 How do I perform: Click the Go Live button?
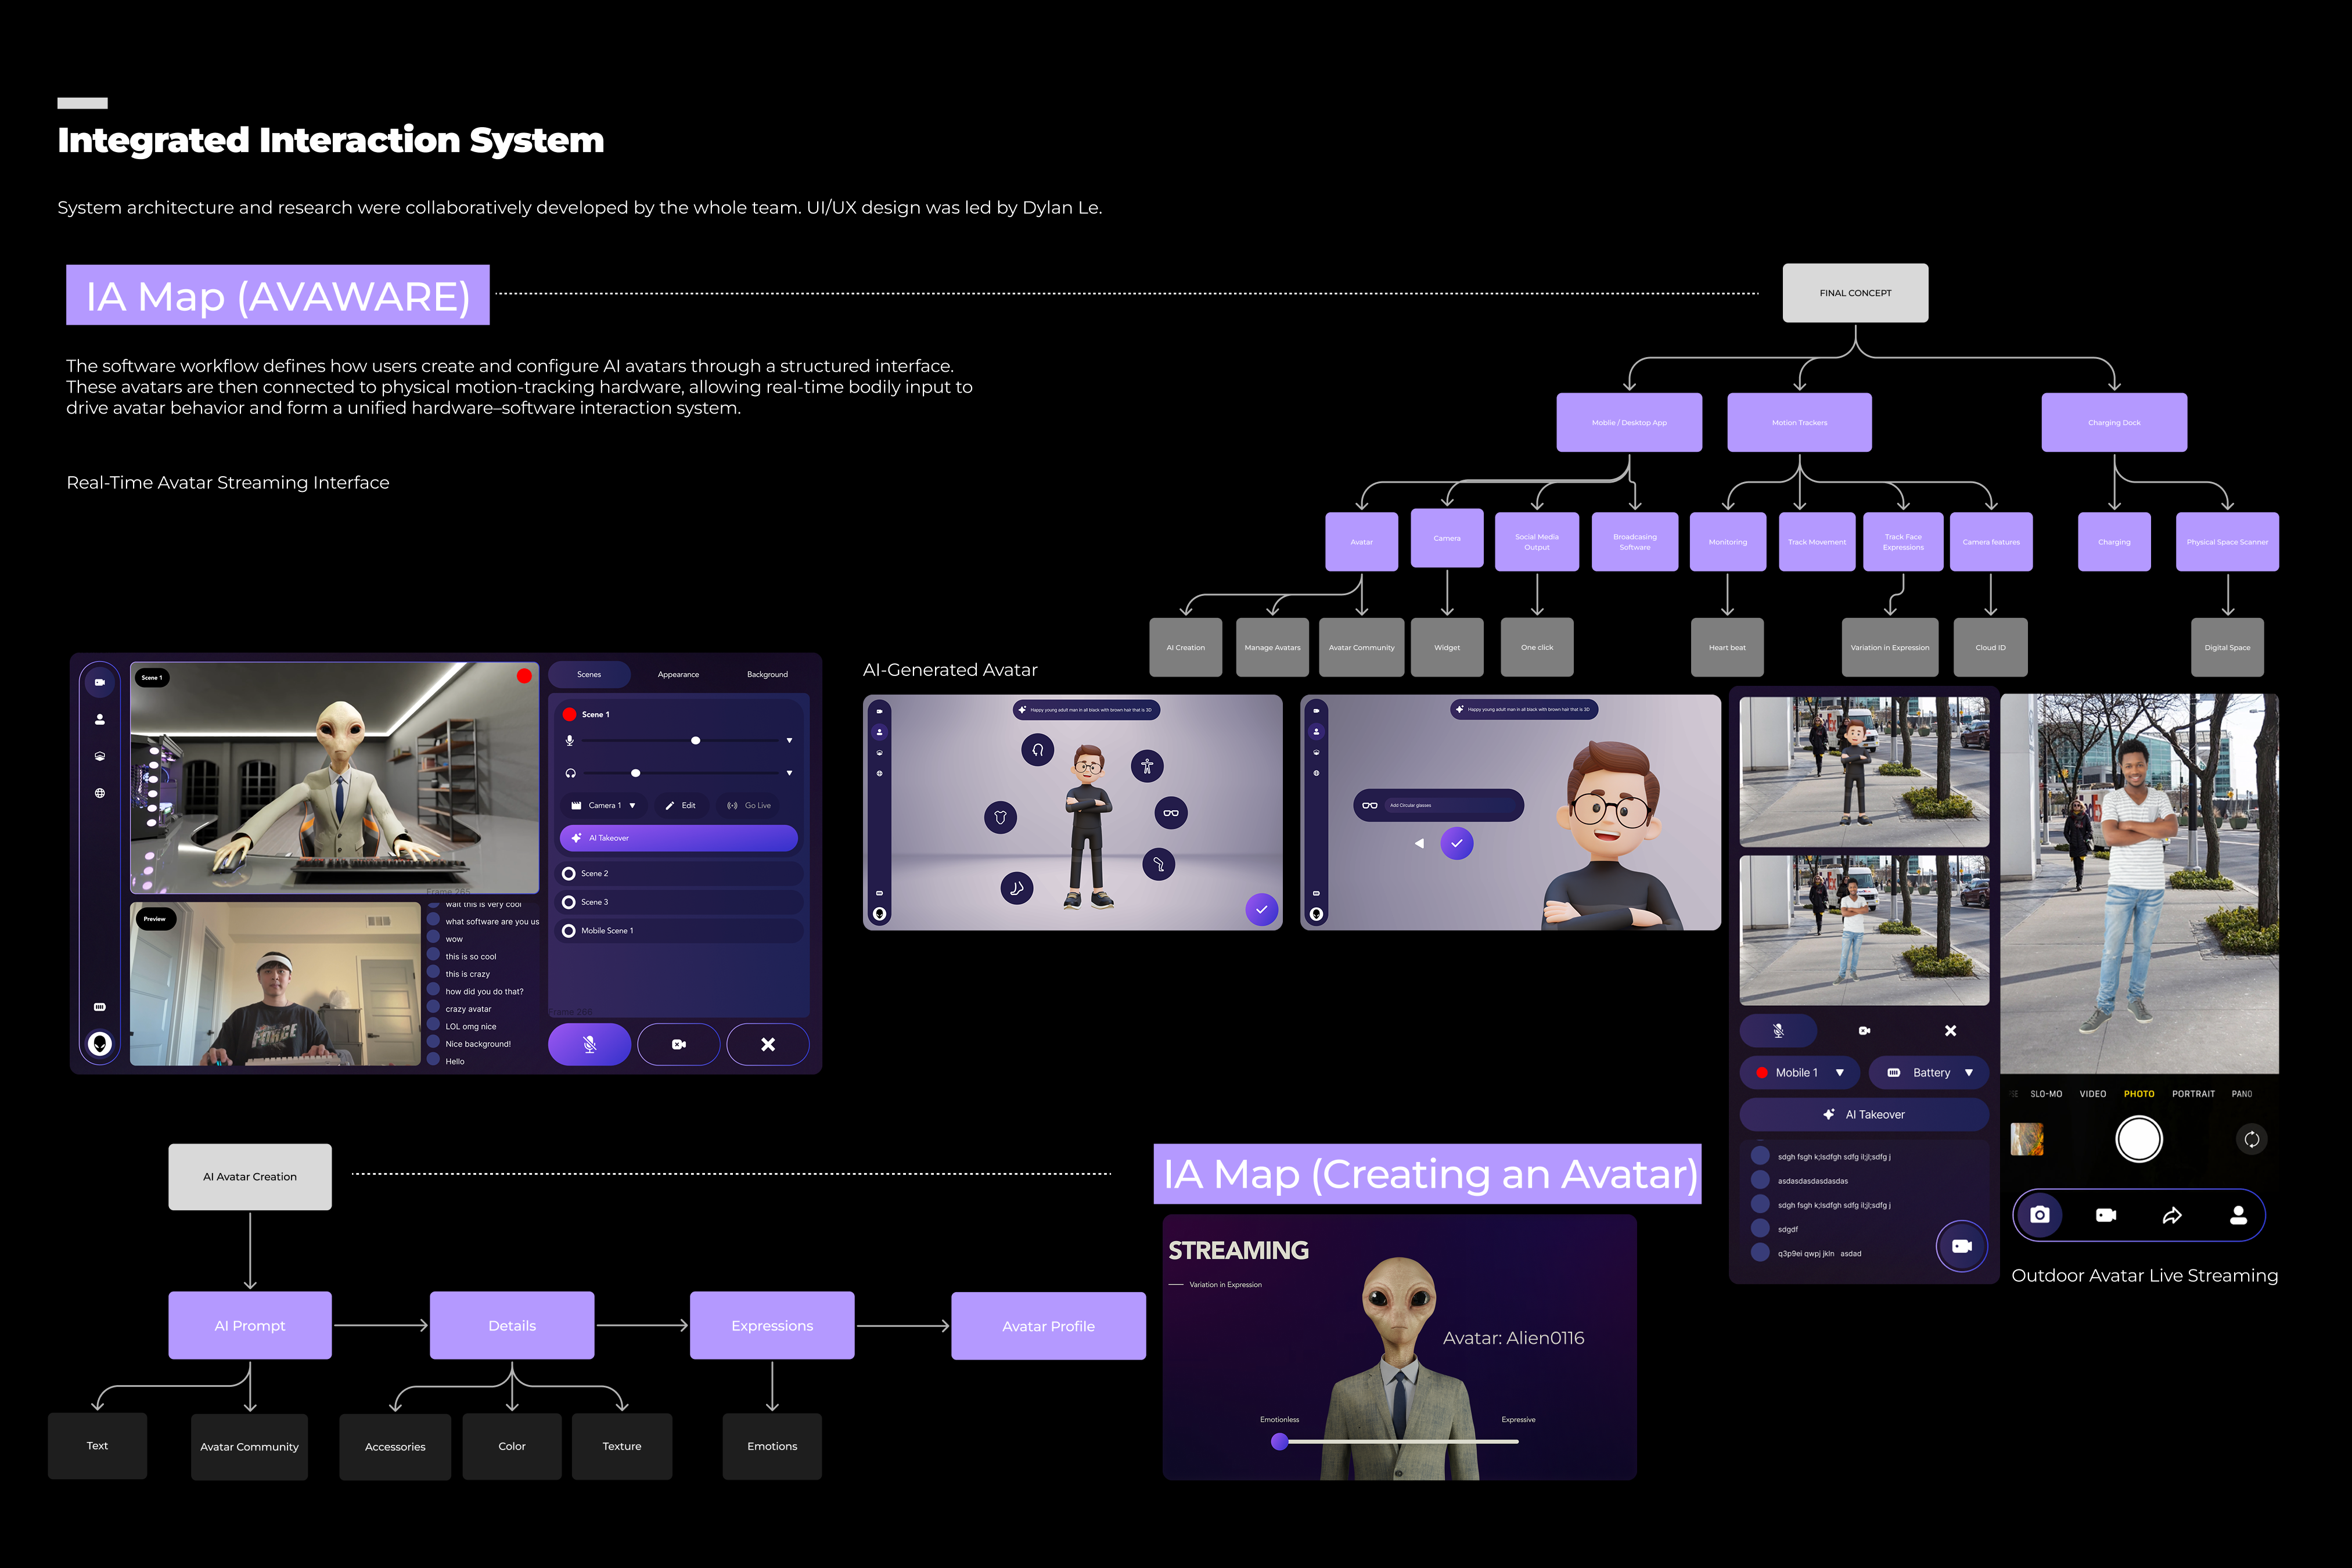[750, 806]
